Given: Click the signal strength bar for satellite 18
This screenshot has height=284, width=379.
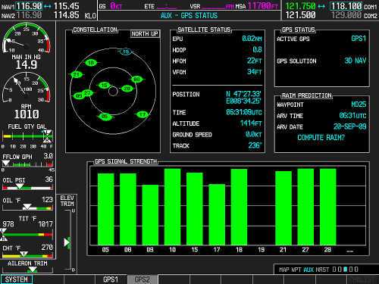Looking at the screenshot, I should coord(239,207).
